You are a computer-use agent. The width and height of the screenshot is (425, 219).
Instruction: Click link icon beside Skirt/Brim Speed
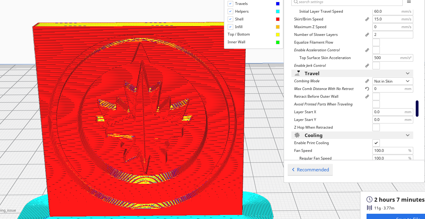tap(367, 19)
